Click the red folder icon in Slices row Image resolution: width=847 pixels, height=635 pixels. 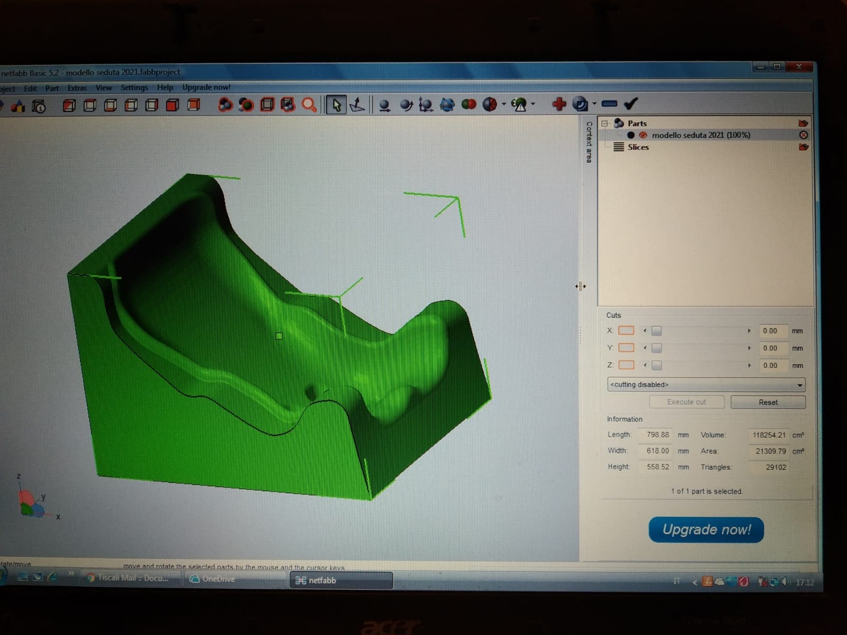tap(803, 147)
